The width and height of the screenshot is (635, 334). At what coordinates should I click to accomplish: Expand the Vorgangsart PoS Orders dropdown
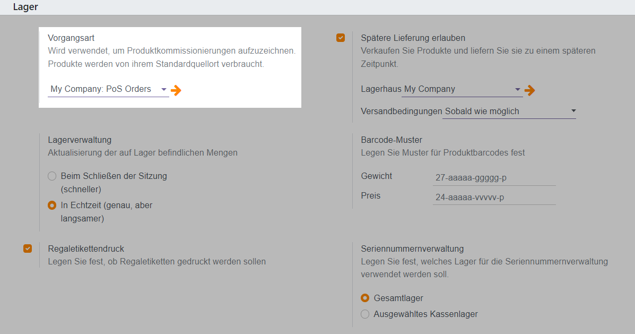tap(163, 89)
